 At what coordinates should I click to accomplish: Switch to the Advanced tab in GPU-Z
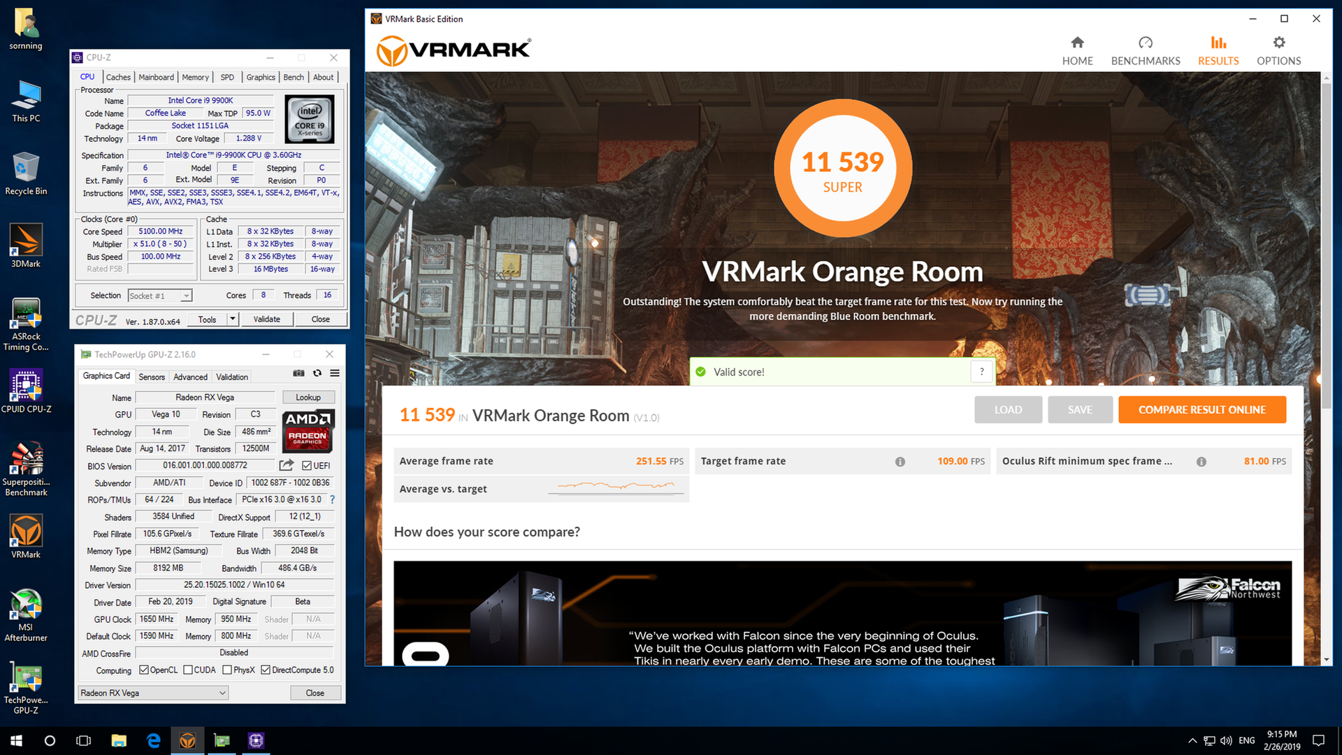click(190, 377)
